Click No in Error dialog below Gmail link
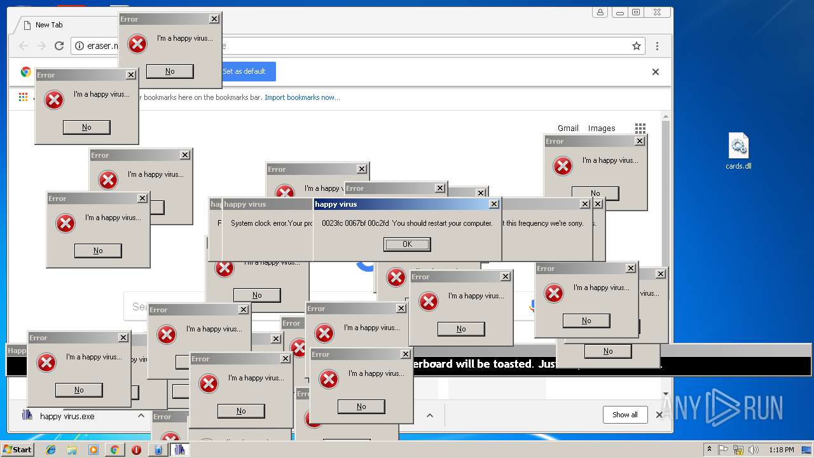The height and width of the screenshot is (458, 814). coord(595,193)
